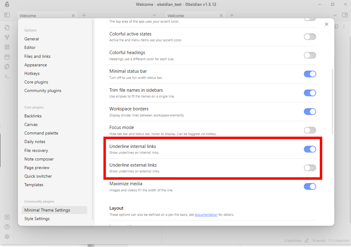Select Minimal Theme Settings in sidebar
Image resolution: width=351 pixels, height=247 pixels.
coord(54,210)
